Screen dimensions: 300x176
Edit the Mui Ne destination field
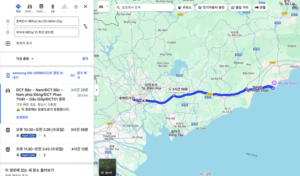coord(47,32)
